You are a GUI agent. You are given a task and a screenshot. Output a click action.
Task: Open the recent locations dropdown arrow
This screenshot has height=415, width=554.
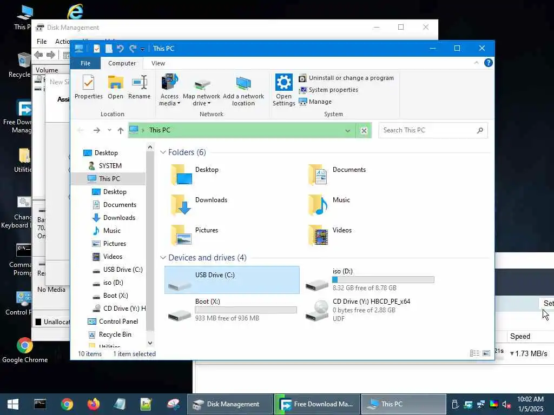coord(109,130)
